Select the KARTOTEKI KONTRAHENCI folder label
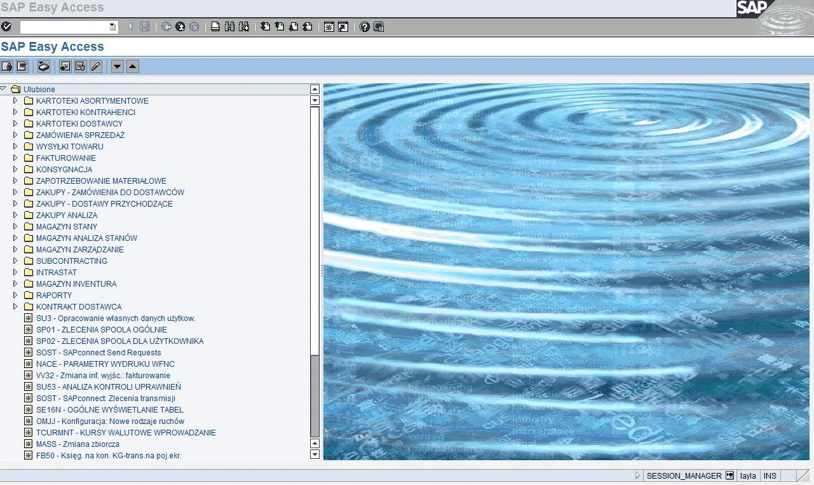Viewport: 814px width, 485px height. click(x=86, y=112)
